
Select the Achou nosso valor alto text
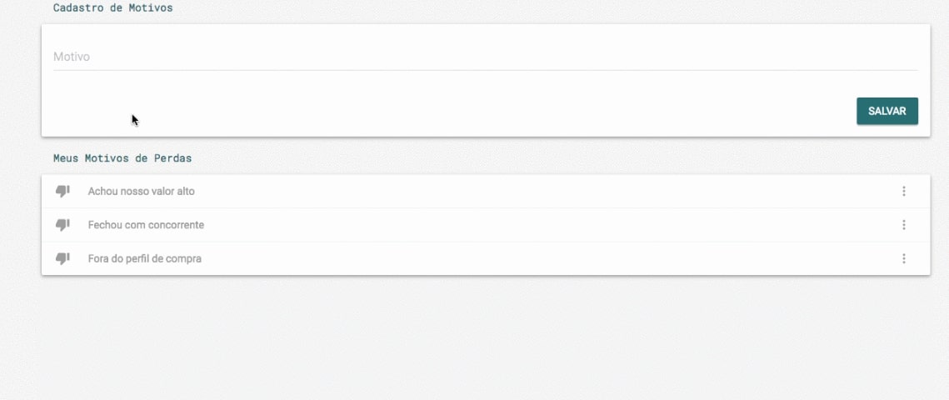click(x=141, y=191)
